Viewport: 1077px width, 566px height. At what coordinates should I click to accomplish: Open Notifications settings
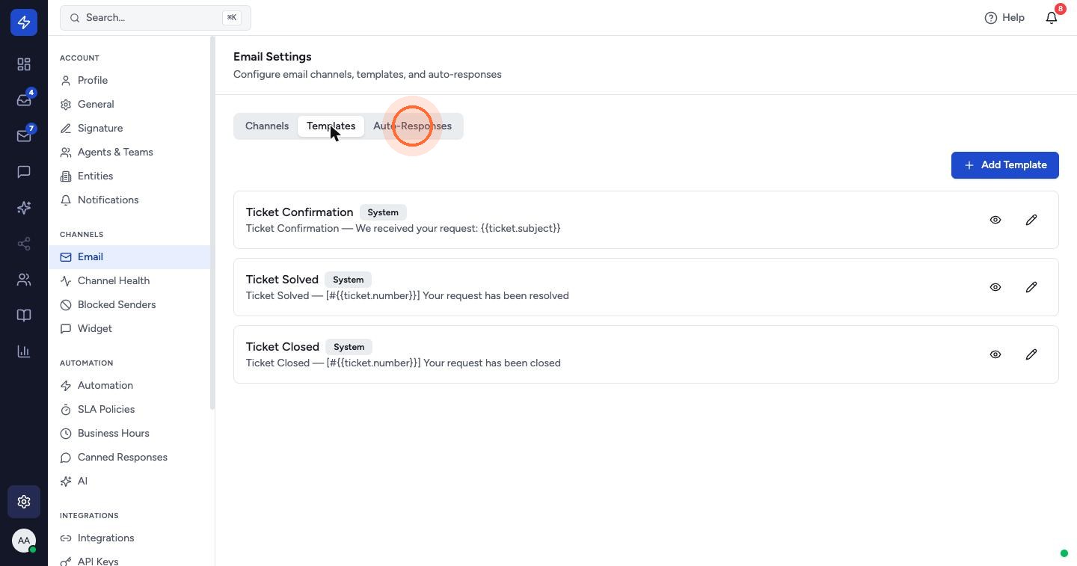pyautogui.click(x=129, y=200)
